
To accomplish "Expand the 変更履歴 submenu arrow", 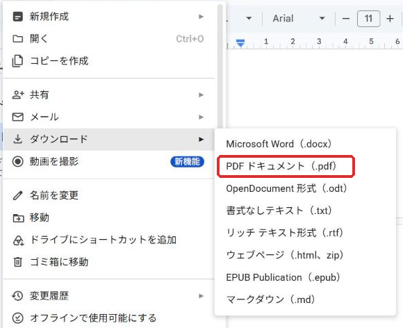I will 201,296.
